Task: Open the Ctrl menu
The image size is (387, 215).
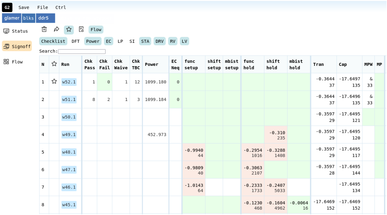Action: click(x=61, y=7)
